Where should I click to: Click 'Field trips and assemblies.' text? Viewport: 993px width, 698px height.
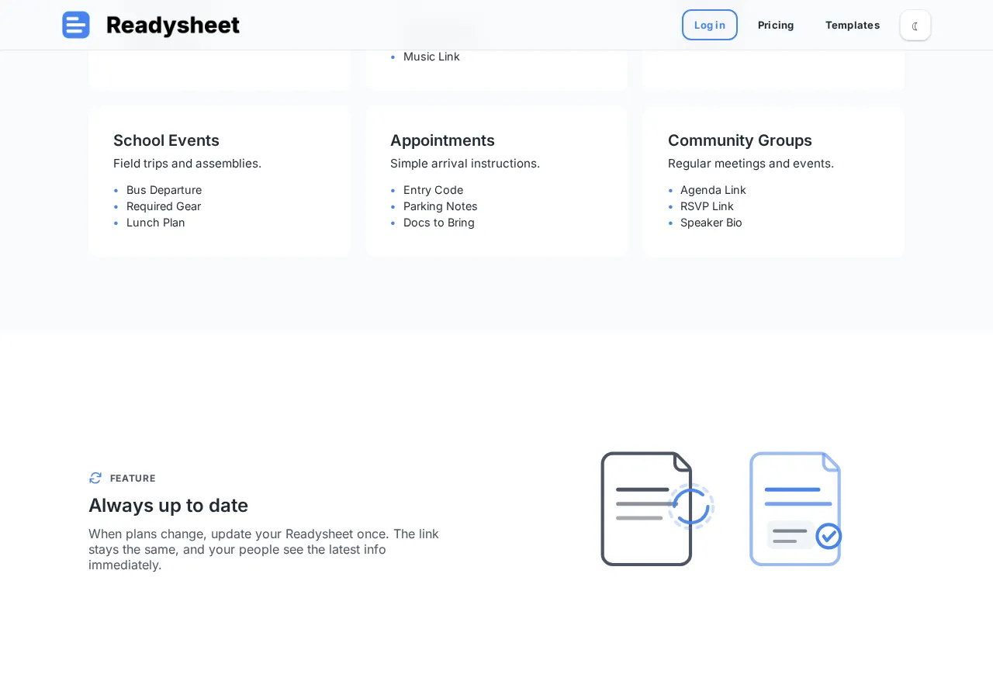(x=187, y=164)
